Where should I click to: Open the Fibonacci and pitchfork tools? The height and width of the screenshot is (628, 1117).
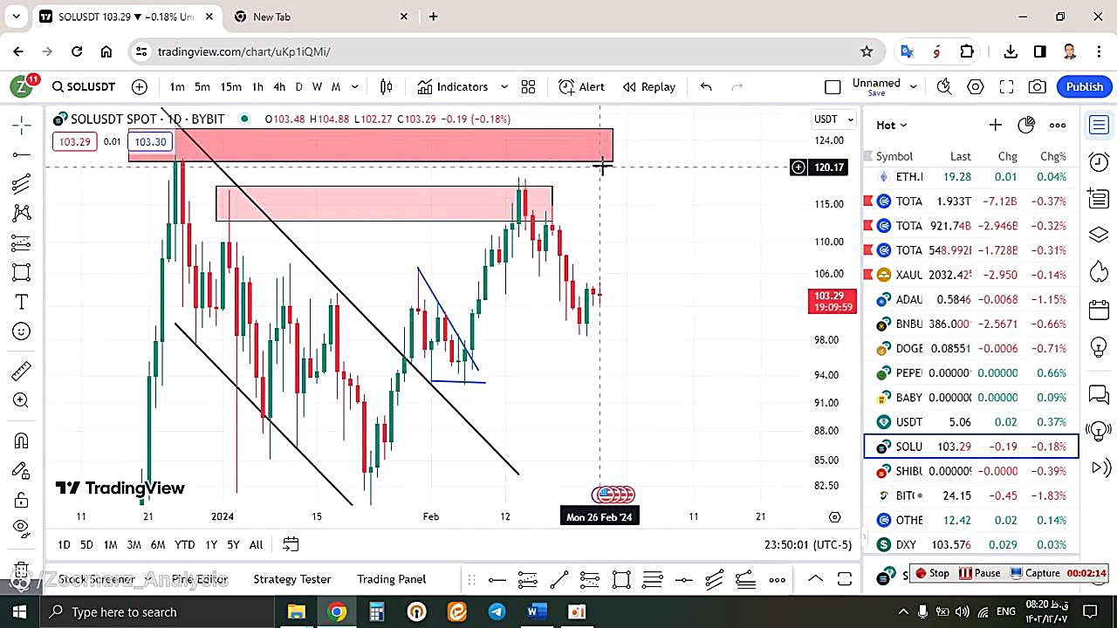22,183
